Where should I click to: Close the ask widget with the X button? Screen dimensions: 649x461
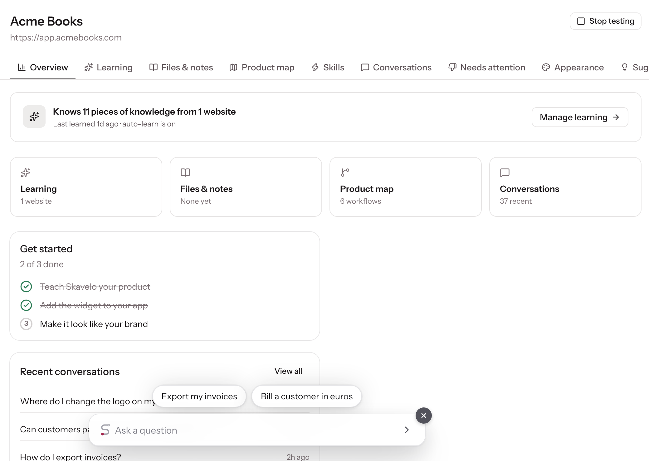[x=424, y=416]
